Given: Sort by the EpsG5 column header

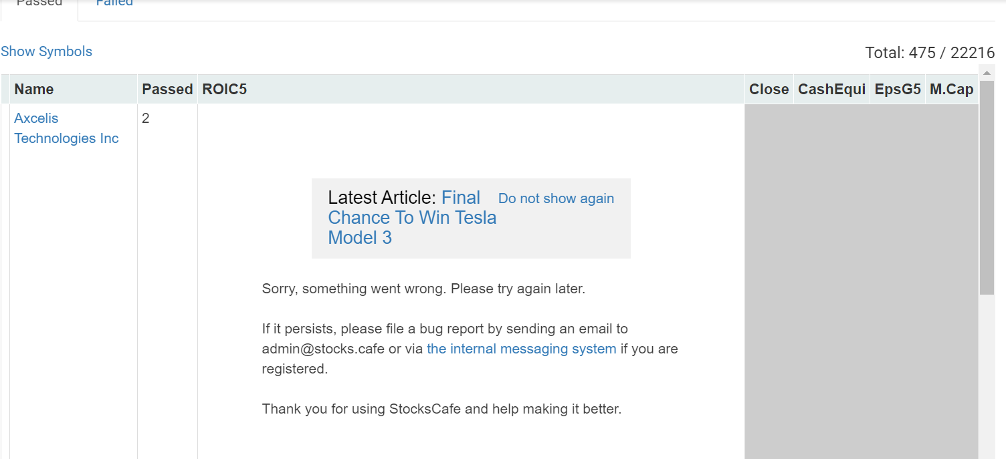Looking at the screenshot, I should (x=898, y=90).
